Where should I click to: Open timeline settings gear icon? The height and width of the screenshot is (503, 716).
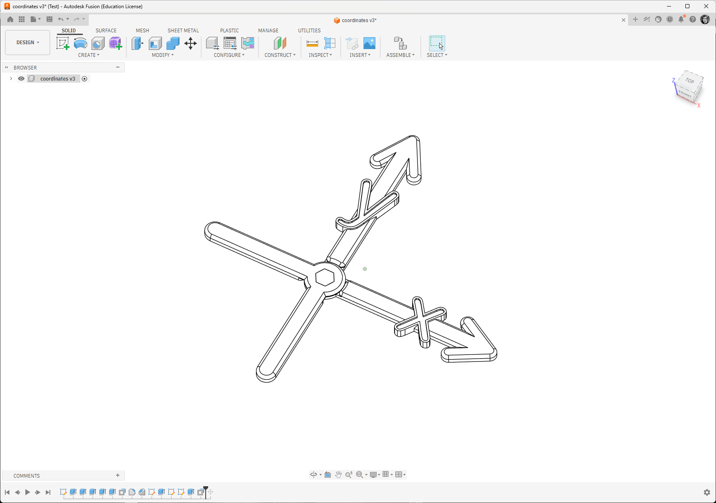[x=707, y=492]
